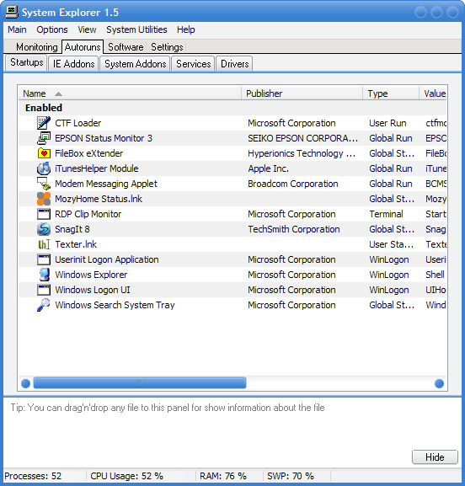Select the Autoruns tab
Screen dimensions: 465x486
pyautogui.click(x=83, y=47)
